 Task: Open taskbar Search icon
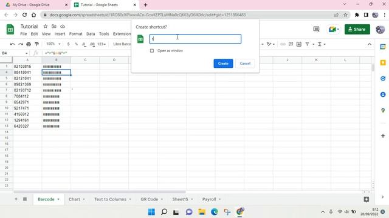(164, 212)
